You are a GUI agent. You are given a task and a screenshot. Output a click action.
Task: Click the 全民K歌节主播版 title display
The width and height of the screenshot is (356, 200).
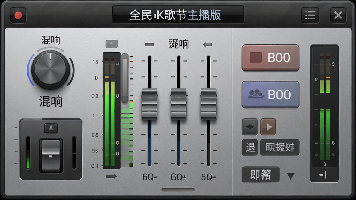coord(178,15)
